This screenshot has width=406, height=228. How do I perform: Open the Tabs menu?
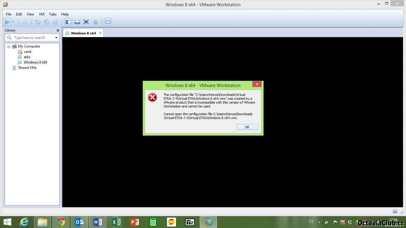point(53,14)
